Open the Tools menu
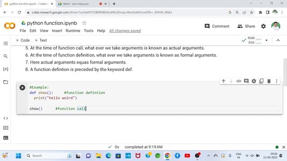Screen dimensions: 287x161 89,31
